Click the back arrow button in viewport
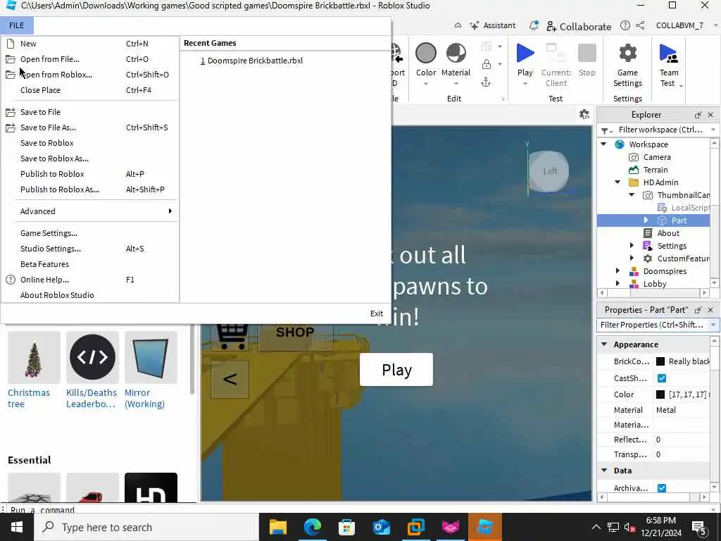 pos(230,379)
